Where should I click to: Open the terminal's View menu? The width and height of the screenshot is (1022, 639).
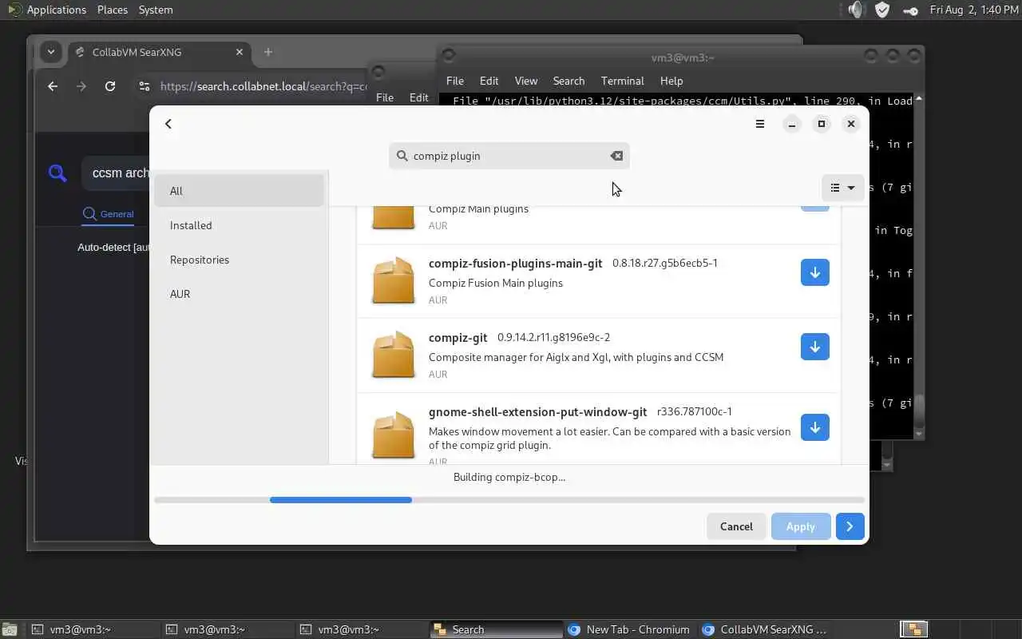(x=526, y=81)
